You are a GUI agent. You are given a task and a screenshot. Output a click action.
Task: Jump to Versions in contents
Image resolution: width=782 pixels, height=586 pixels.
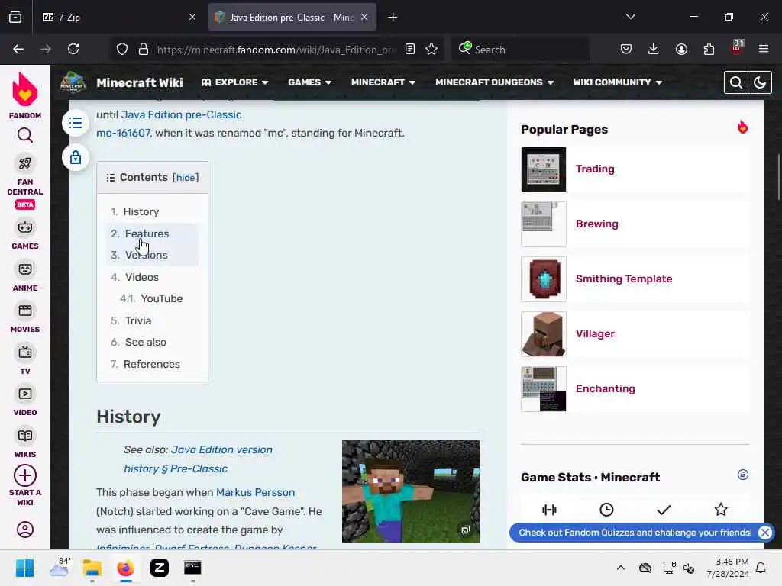click(146, 255)
